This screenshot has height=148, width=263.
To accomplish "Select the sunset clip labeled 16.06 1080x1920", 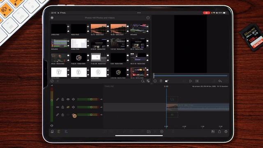I will (118, 29).
